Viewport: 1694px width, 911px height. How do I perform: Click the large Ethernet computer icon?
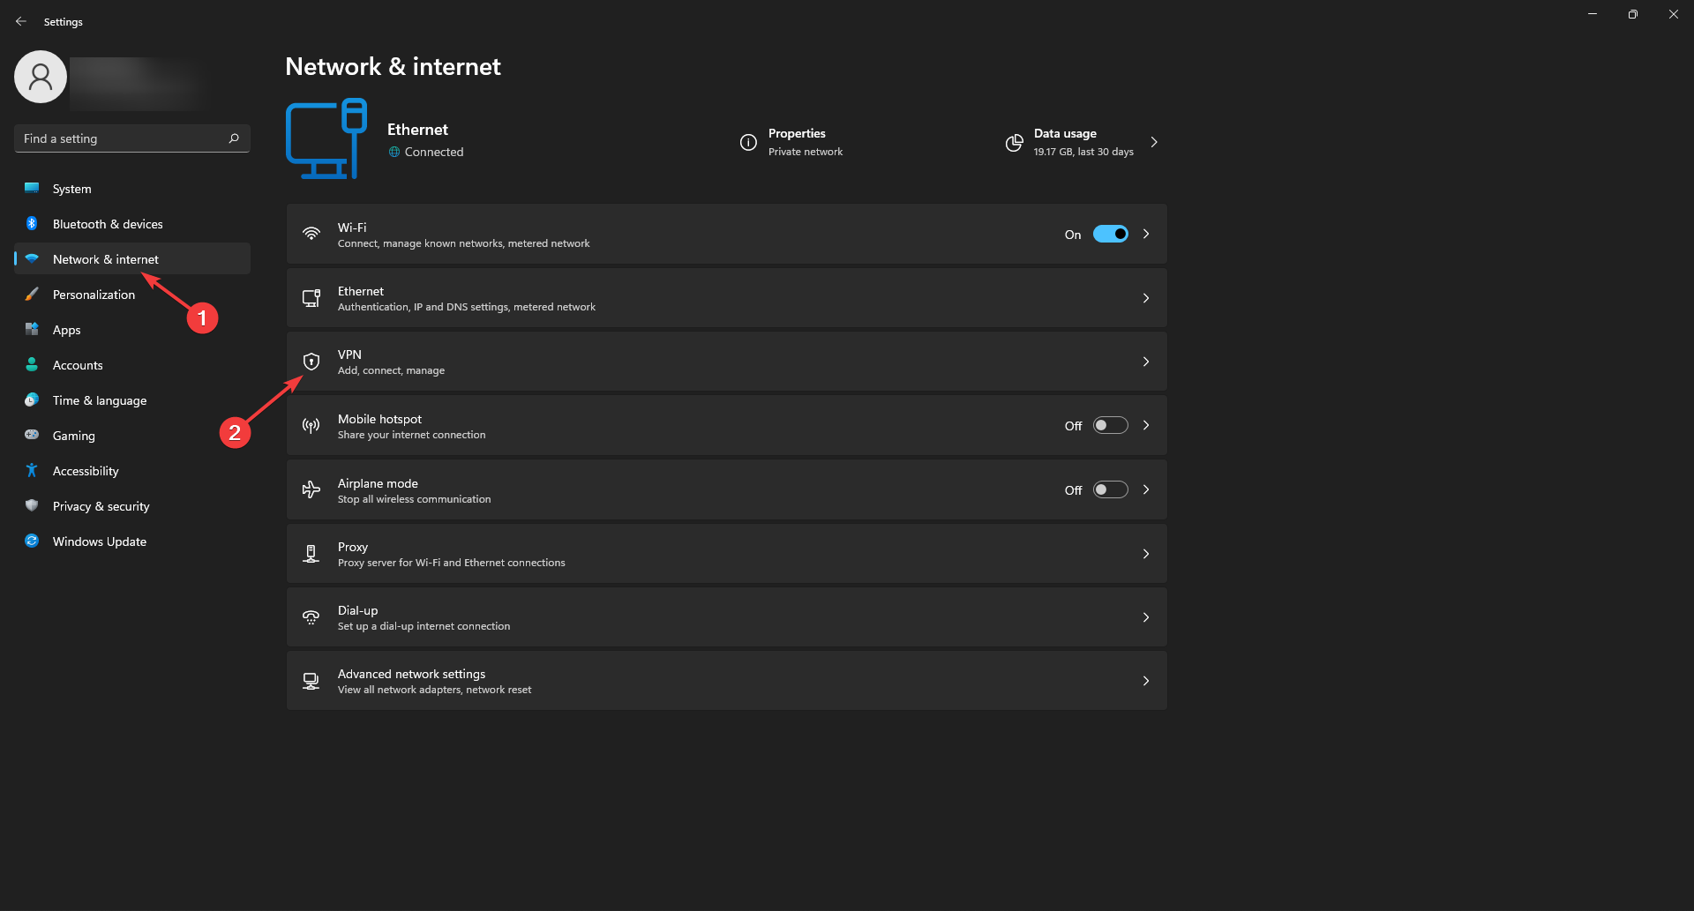(326, 139)
